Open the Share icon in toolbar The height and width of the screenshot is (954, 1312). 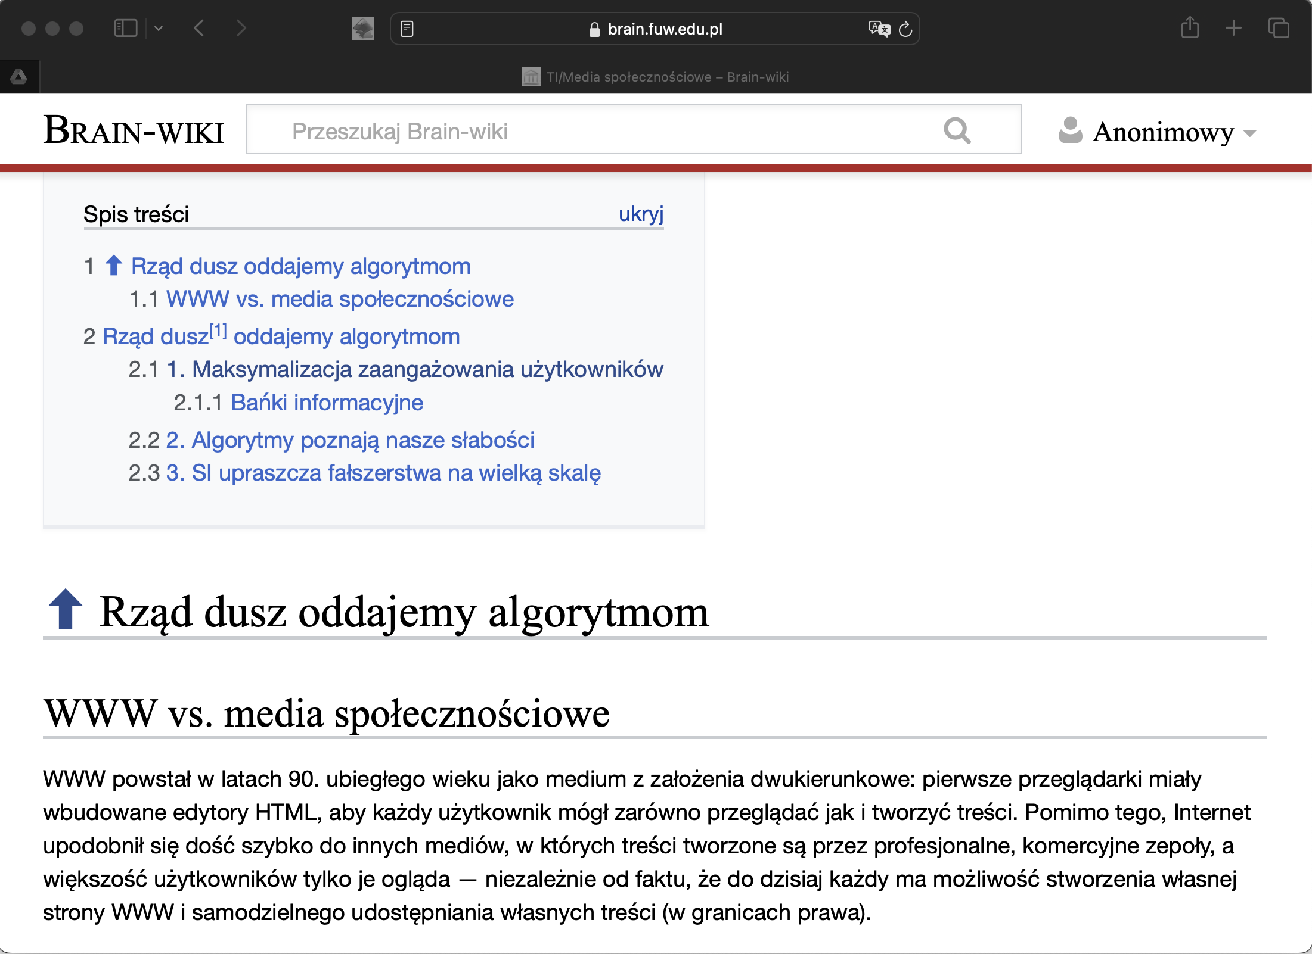tap(1190, 28)
